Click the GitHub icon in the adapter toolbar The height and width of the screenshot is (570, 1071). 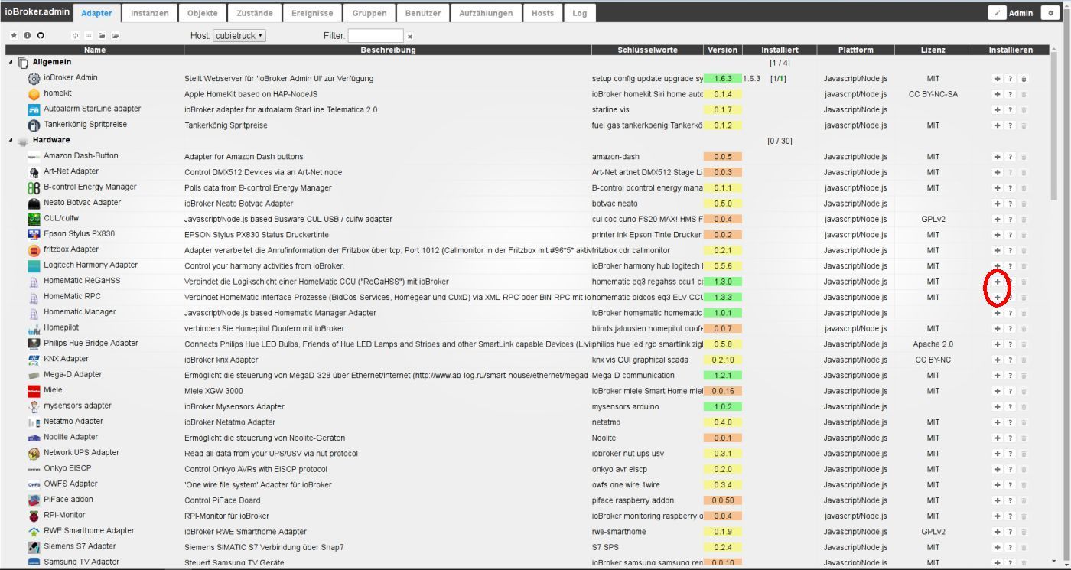[41, 36]
